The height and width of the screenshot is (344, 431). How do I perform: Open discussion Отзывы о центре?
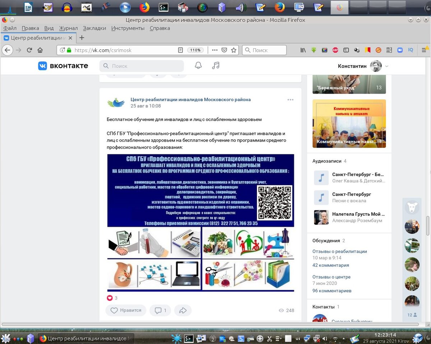point(332,277)
